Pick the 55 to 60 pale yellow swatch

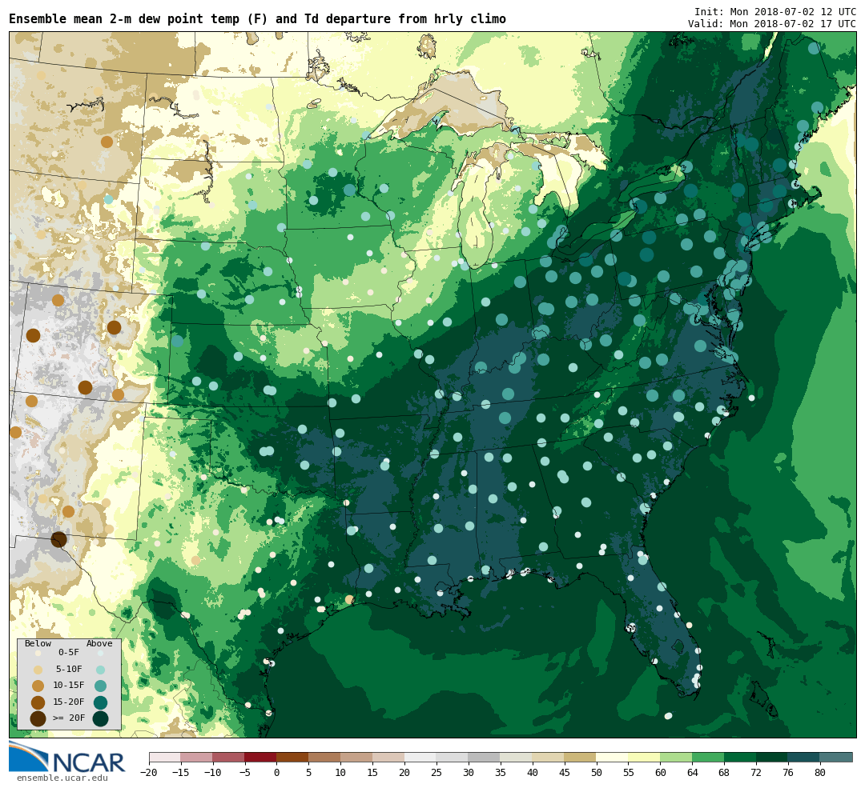point(644,757)
